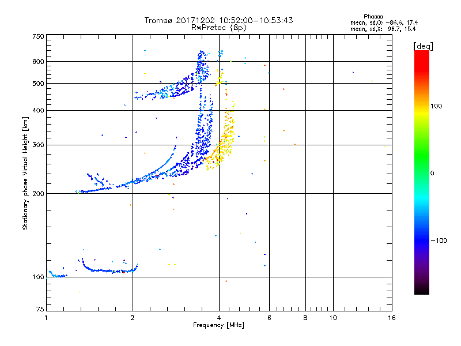Click y-axis tick label "600"

click(x=38, y=62)
